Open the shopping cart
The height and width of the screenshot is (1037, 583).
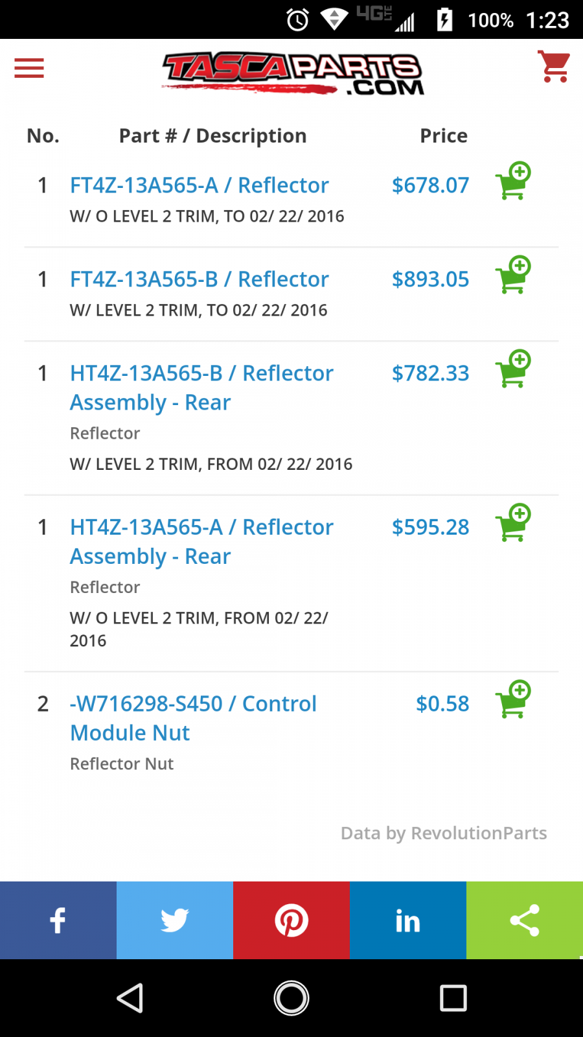(554, 67)
